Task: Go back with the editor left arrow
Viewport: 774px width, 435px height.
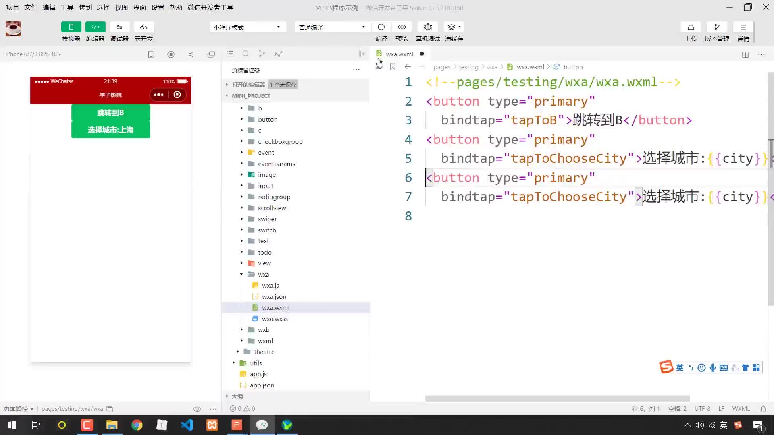Action: (408, 67)
